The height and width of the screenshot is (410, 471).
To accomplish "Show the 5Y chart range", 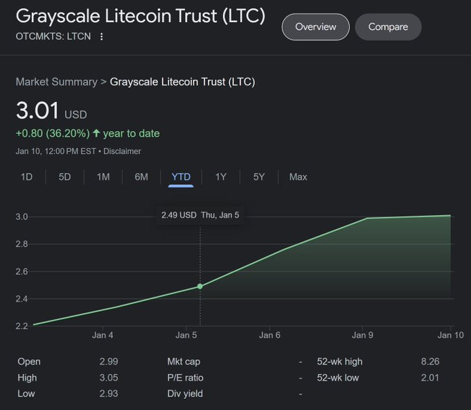I will click(259, 177).
